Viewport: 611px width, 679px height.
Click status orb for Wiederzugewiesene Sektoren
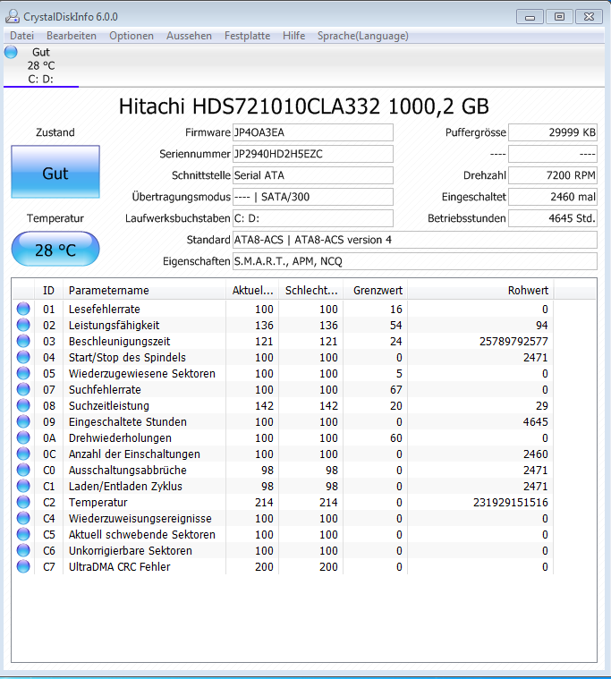(23, 373)
